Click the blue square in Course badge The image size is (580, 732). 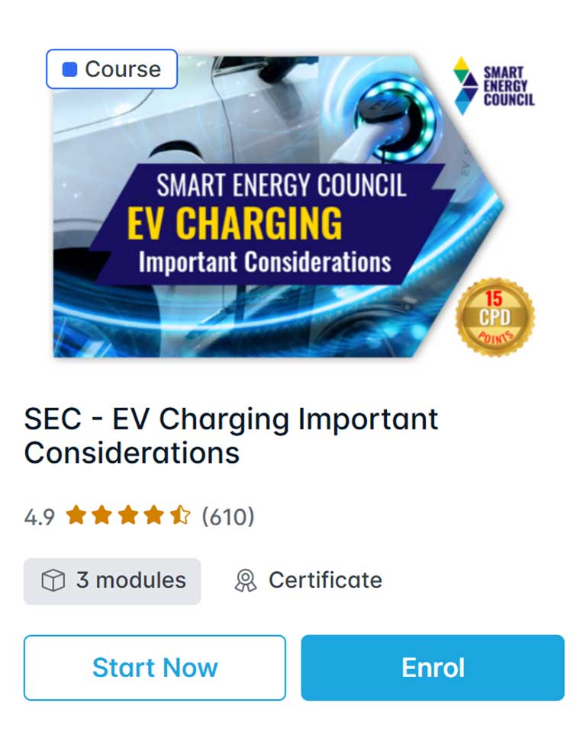[70, 69]
